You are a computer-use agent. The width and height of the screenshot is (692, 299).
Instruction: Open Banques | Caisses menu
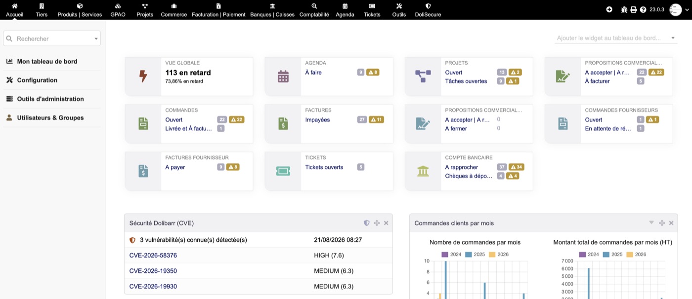[272, 10]
